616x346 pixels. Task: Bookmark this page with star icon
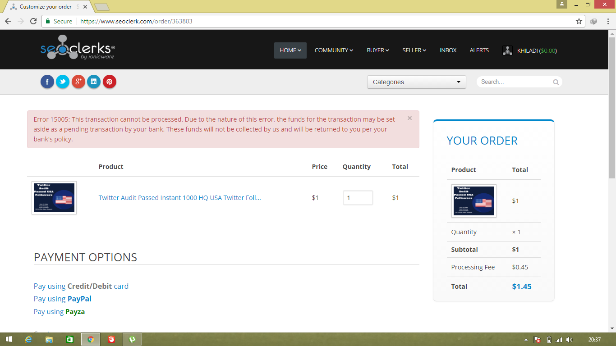coord(579,21)
